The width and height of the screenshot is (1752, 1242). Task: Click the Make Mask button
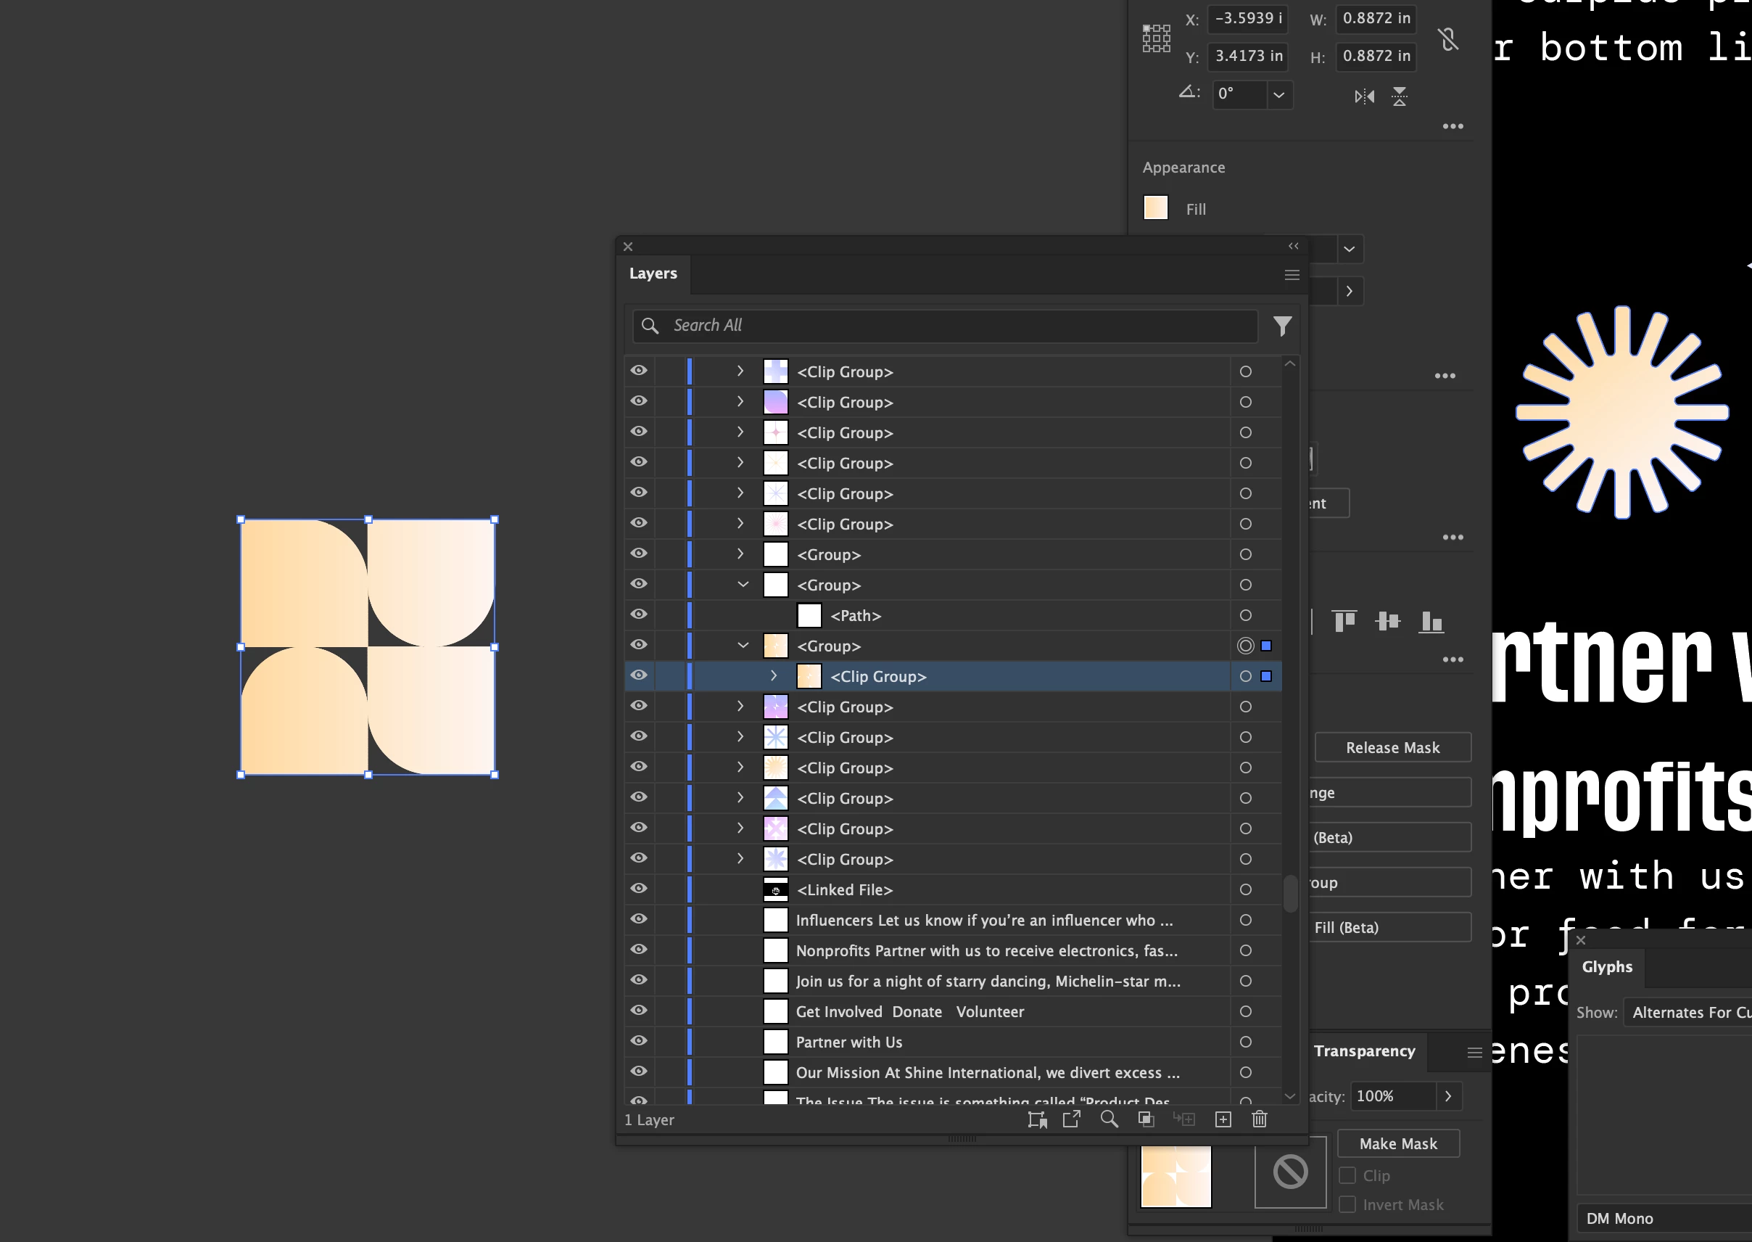pos(1397,1143)
